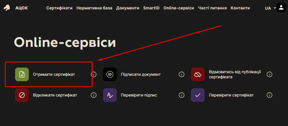Click the purple checkmark Перевірити сертифікат icon
The height and width of the screenshot is (126, 288).
[x=198, y=95]
